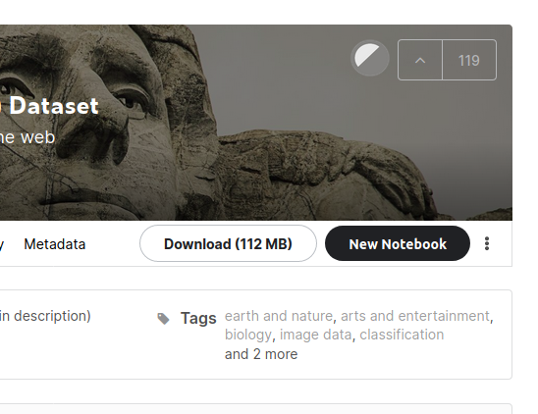The image size is (538, 414).
Task: Click the upvote arrow button
Action: tap(420, 60)
